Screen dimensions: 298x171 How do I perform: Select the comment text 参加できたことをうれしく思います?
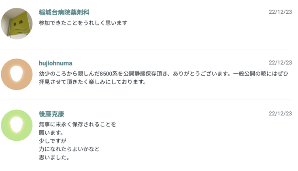(x=83, y=23)
